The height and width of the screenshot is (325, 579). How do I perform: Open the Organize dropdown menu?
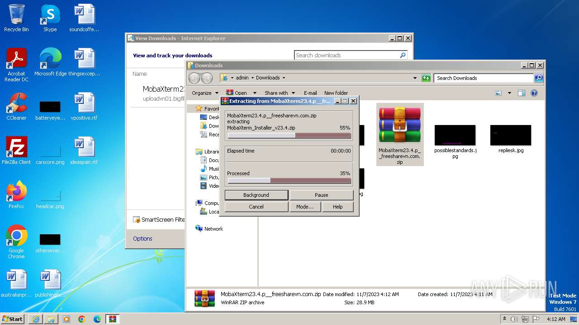click(205, 93)
